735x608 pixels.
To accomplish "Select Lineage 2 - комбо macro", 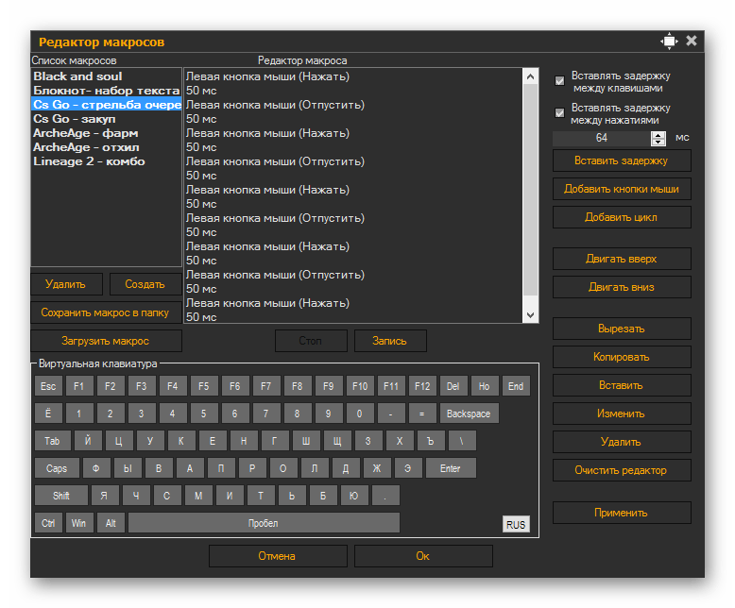I will pos(106,161).
